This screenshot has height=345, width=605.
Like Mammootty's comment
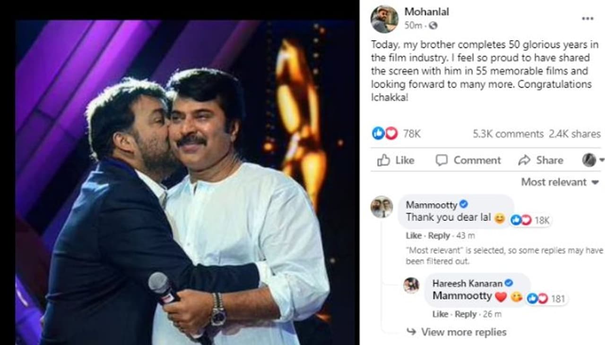click(414, 236)
